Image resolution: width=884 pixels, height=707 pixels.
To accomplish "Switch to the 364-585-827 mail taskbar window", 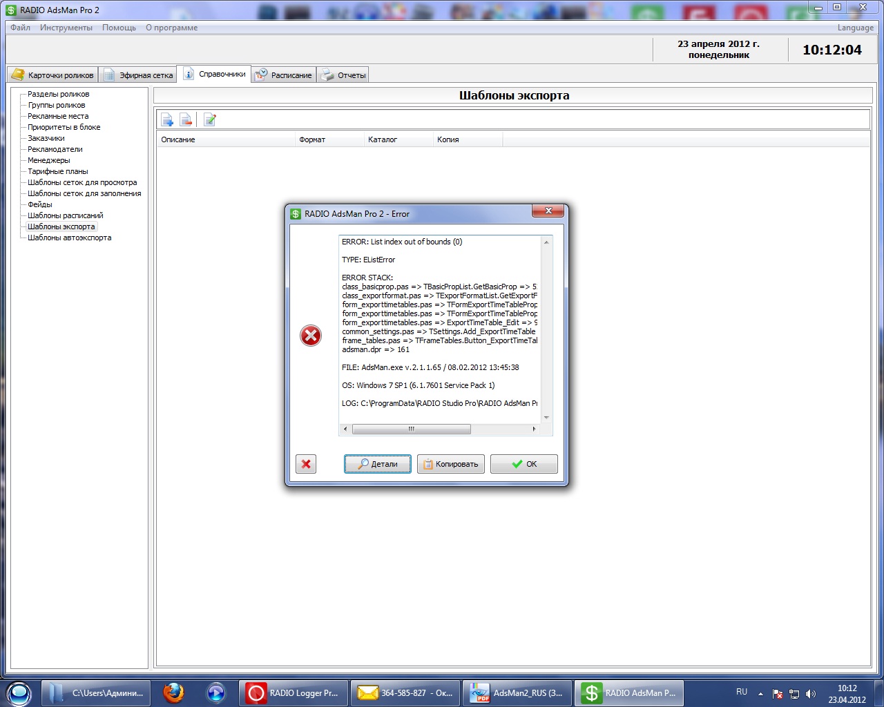I will tap(405, 693).
